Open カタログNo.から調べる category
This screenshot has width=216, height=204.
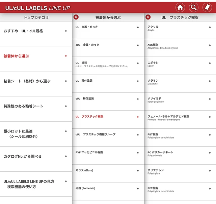(x=36, y=159)
